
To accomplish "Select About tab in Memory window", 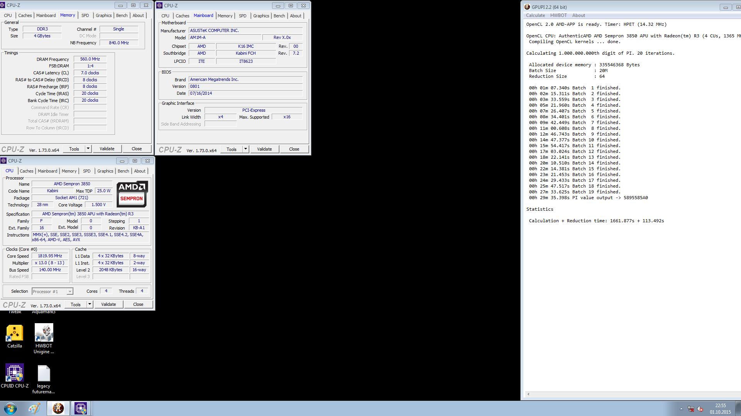I will click(138, 15).
